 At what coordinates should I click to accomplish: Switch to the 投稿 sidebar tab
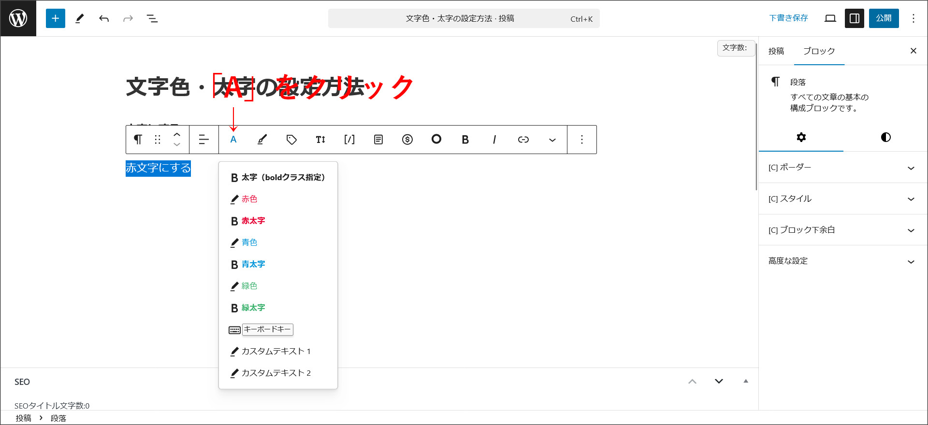point(776,51)
